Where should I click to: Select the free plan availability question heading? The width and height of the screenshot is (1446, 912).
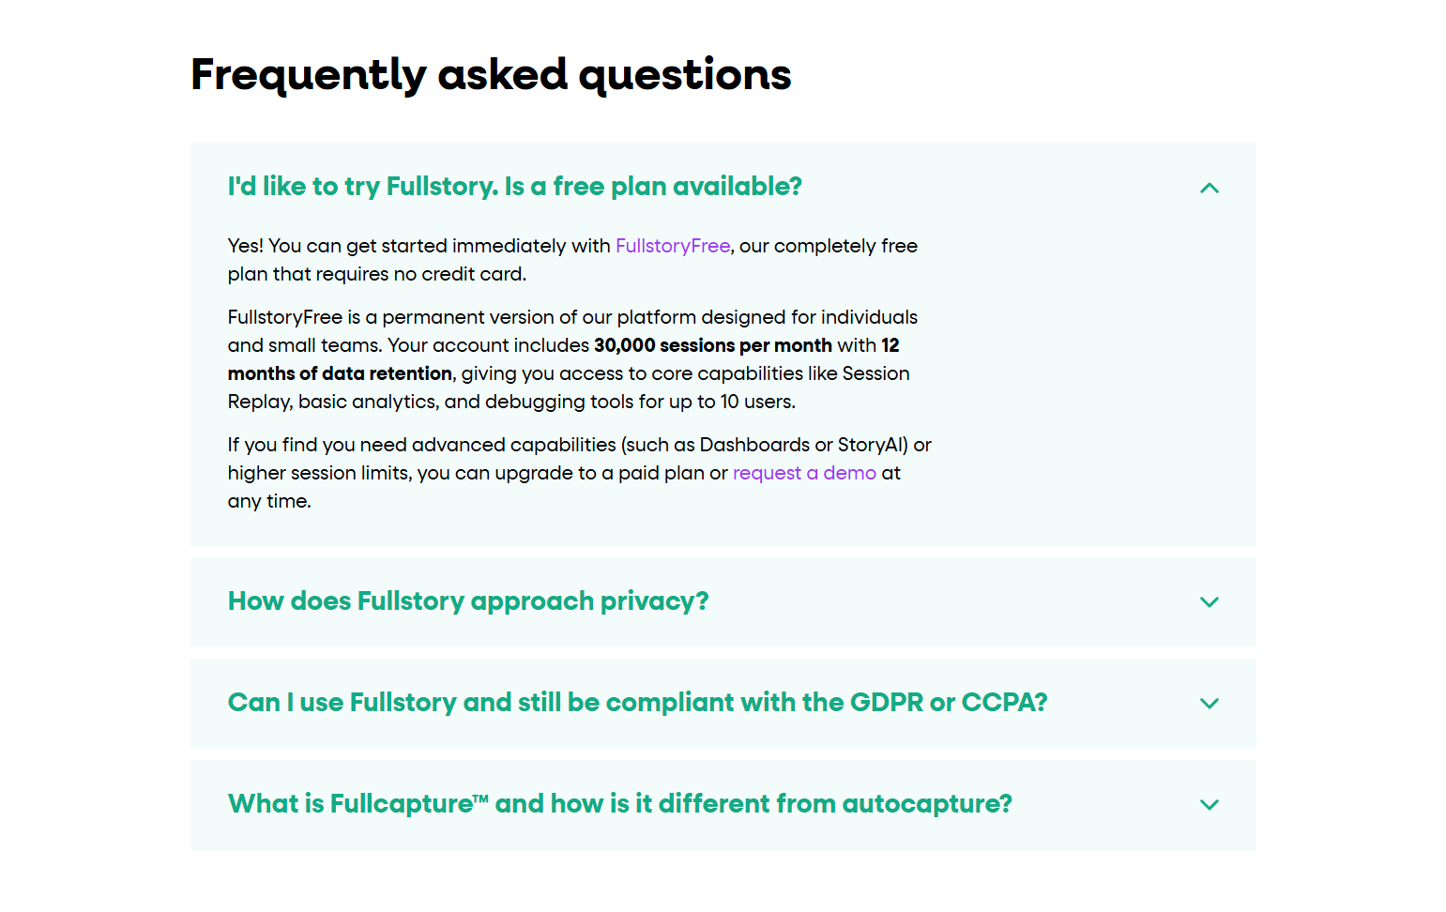[x=514, y=186]
